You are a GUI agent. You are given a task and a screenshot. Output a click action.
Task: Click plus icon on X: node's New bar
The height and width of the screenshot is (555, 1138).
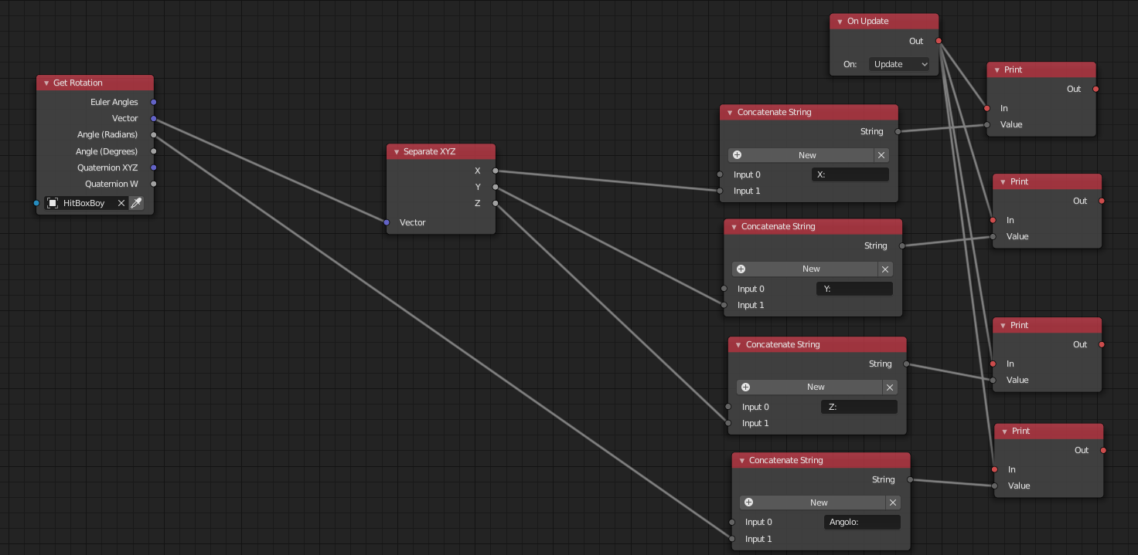(737, 154)
